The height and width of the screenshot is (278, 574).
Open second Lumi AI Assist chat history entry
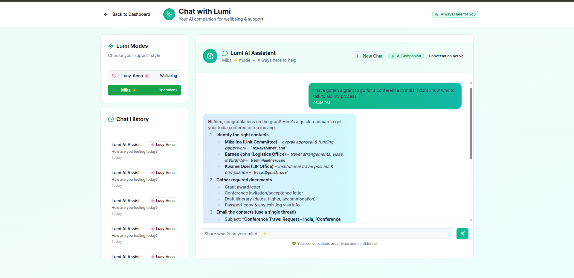pyautogui.click(x=144, y=179)
